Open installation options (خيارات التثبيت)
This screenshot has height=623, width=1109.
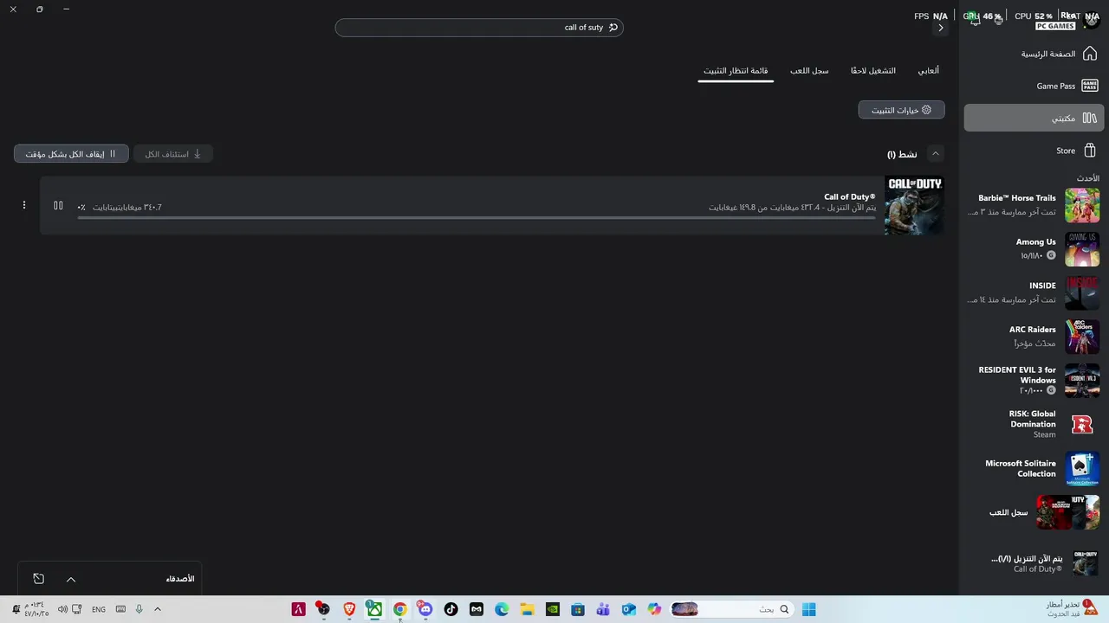(x=901, y=110)
